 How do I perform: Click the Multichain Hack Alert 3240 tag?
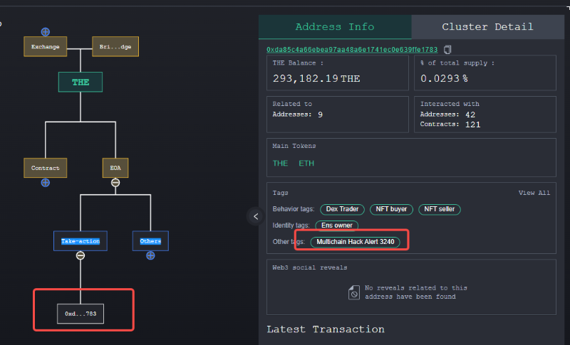click(x=355, y=242)
